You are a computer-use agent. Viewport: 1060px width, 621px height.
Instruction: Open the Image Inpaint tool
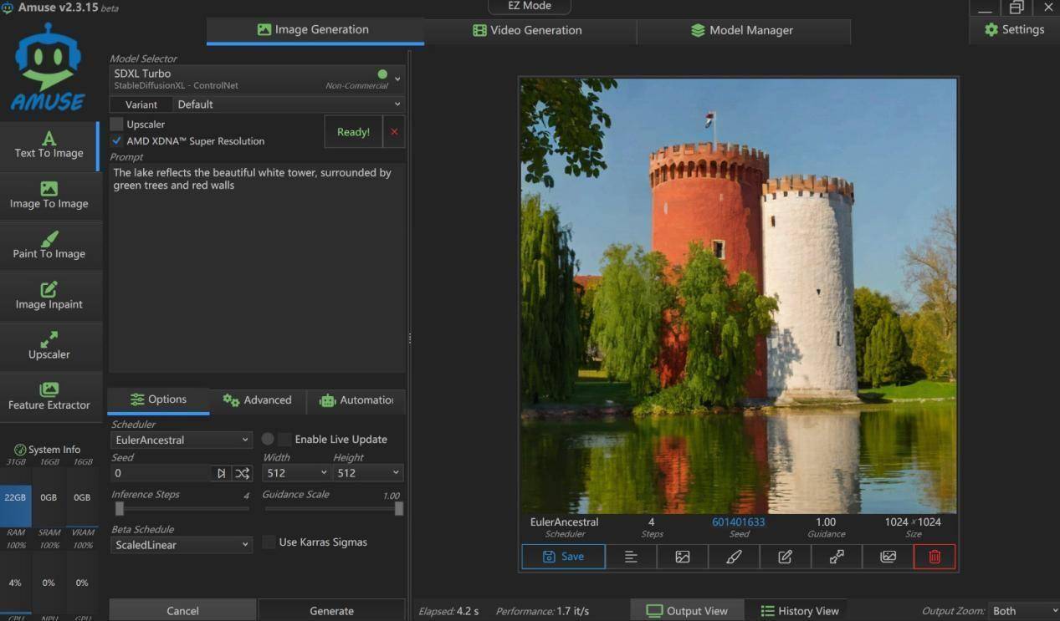pos(49,296)
